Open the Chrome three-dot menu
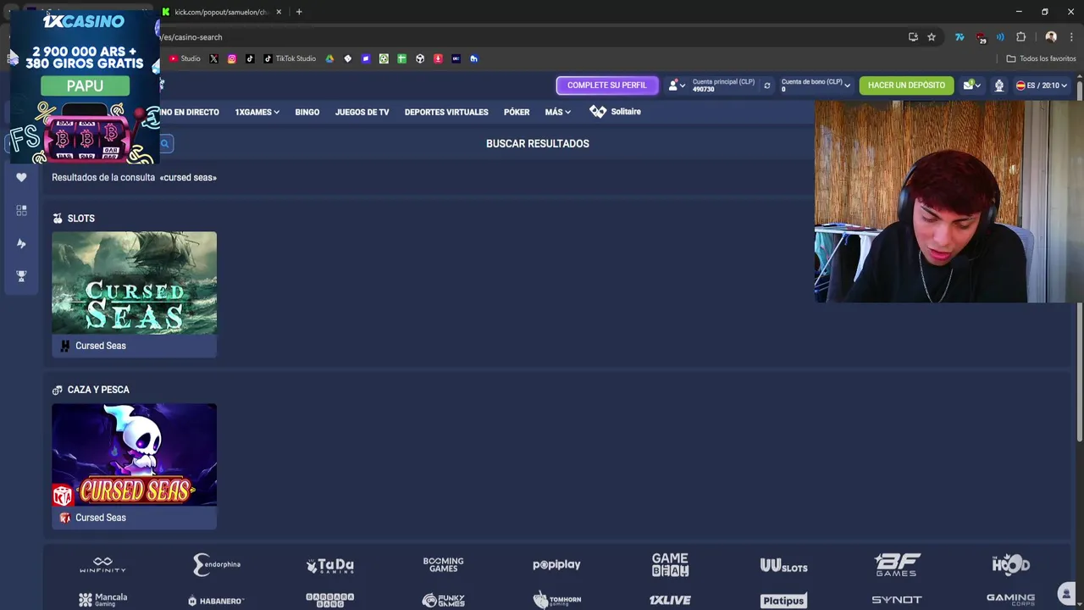 [x=1071, y=37]
